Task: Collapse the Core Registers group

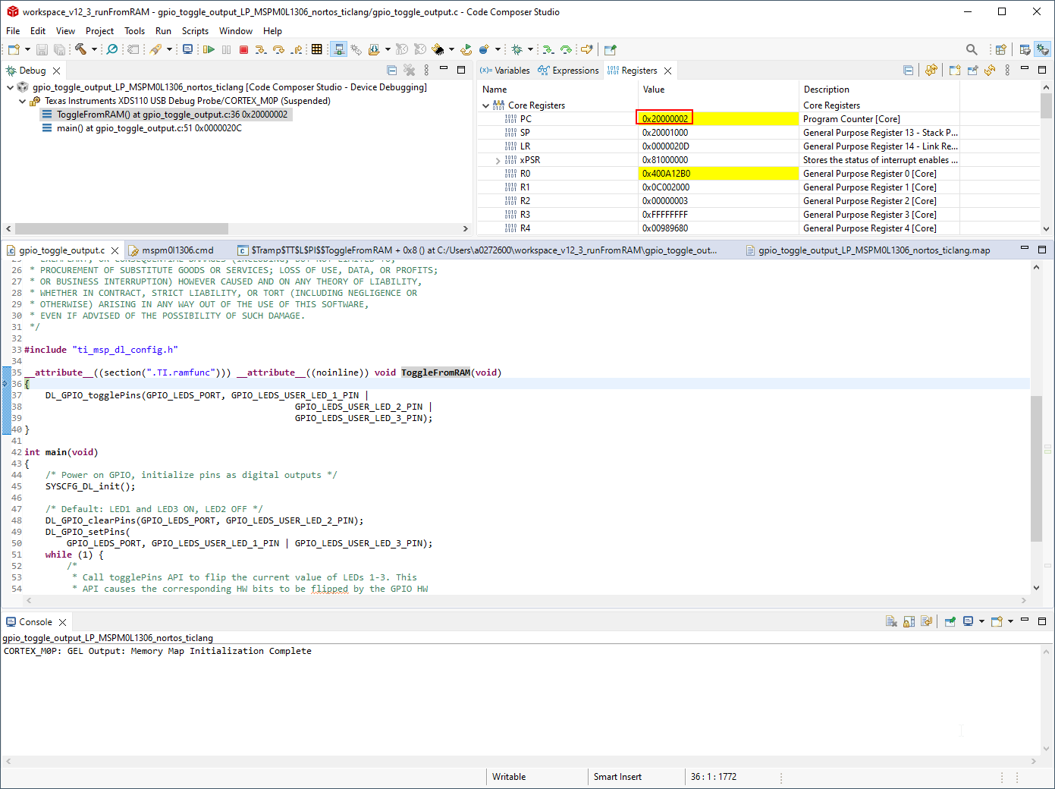Action: pyautogui.click(x=485, y=105)
